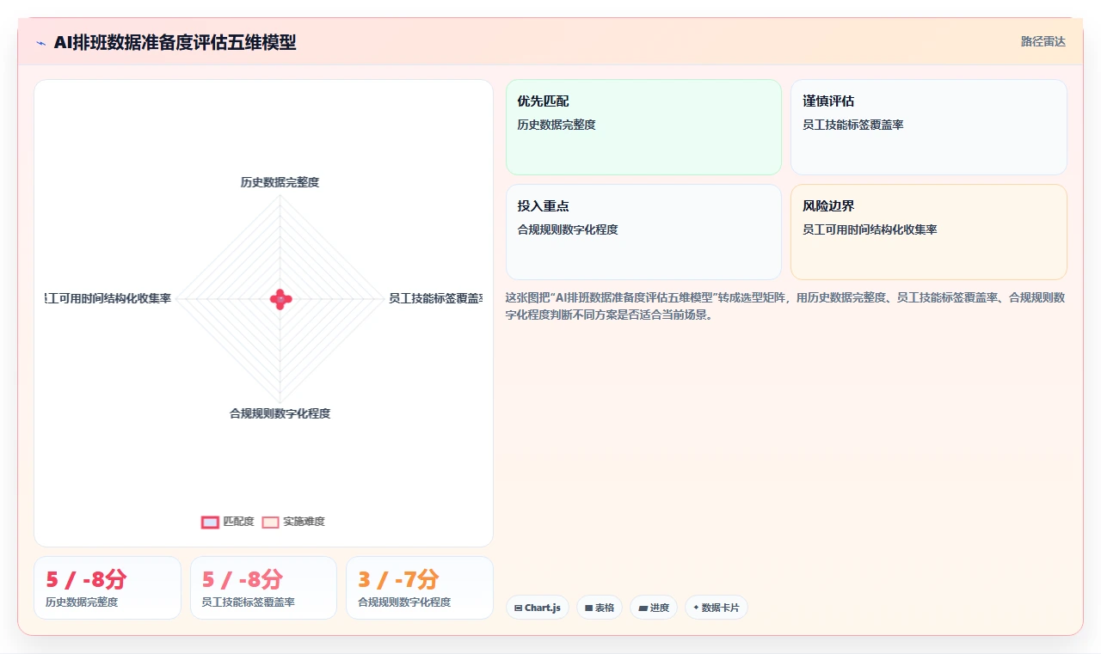This screenshot has height=654, width=1101.
Task: Click the Chart.js tag chip
Action: click(537, 608)
